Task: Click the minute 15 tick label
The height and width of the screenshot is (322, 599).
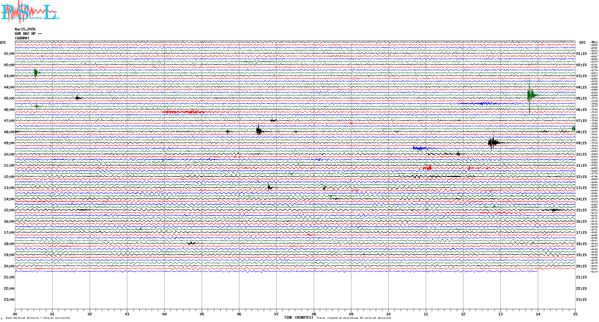Action: 575,314
